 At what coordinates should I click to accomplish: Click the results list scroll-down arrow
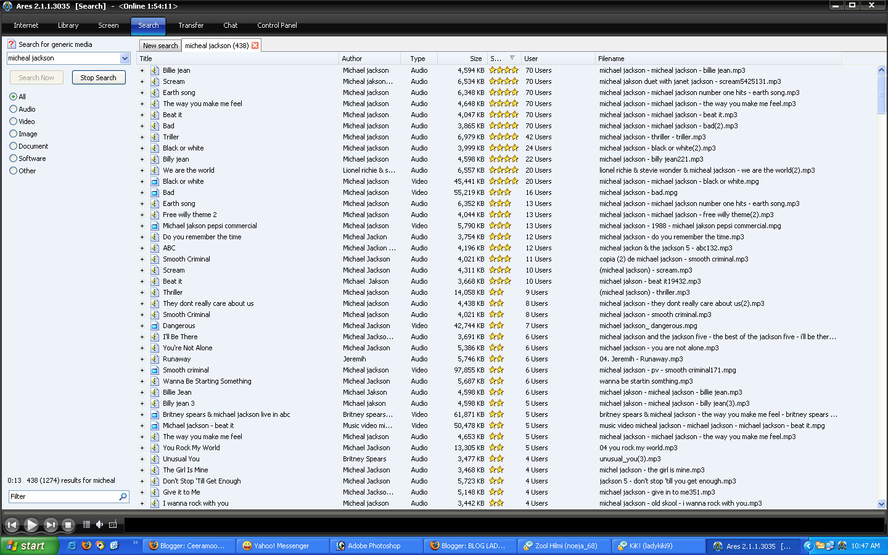881,504
